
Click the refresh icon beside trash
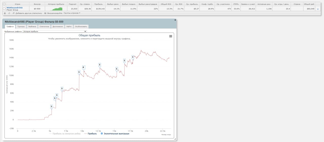click(x=9, y=13)
